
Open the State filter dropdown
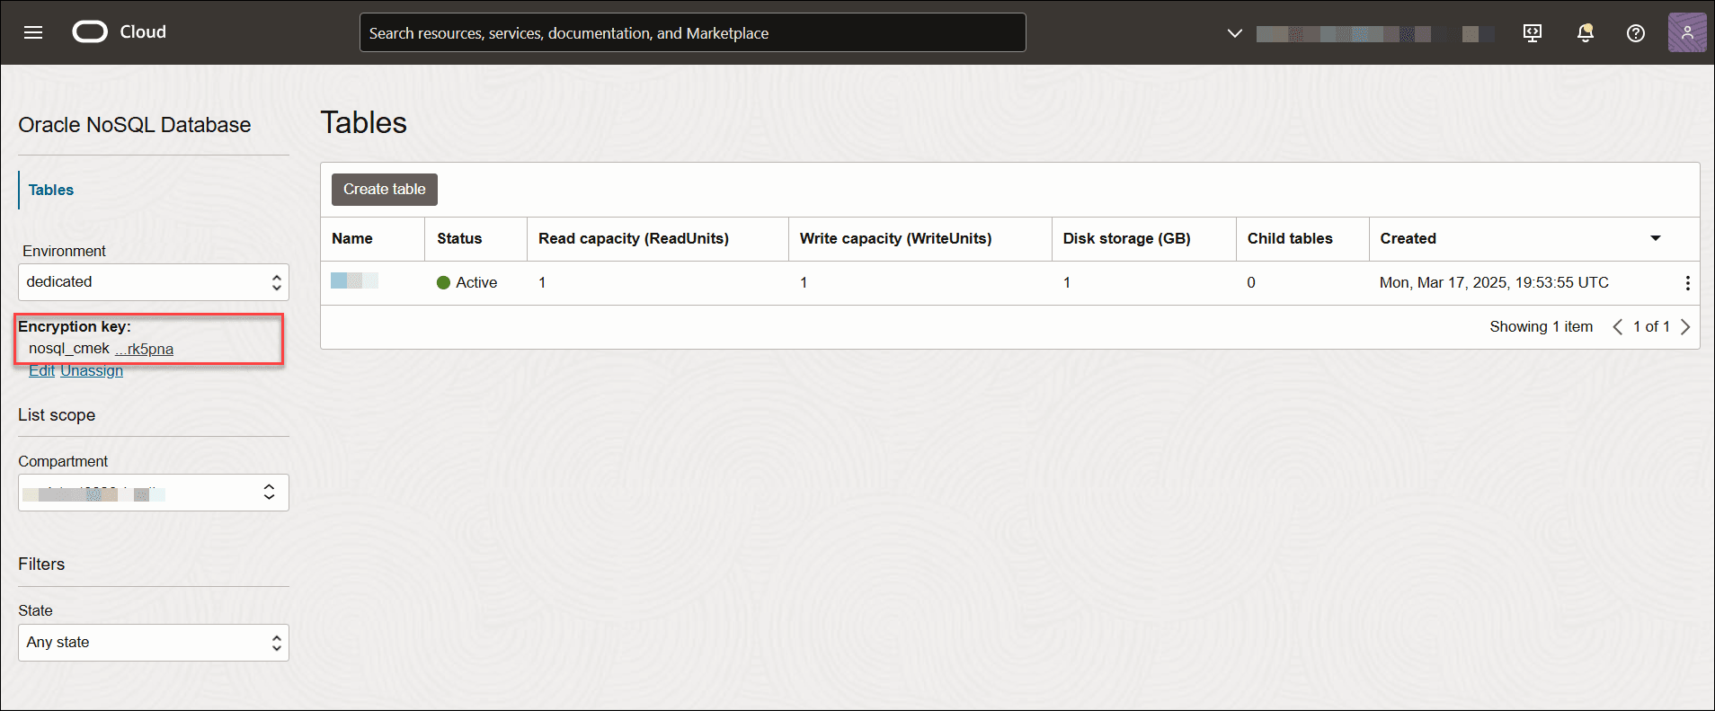pyautogui.click(x=154, y=643)
